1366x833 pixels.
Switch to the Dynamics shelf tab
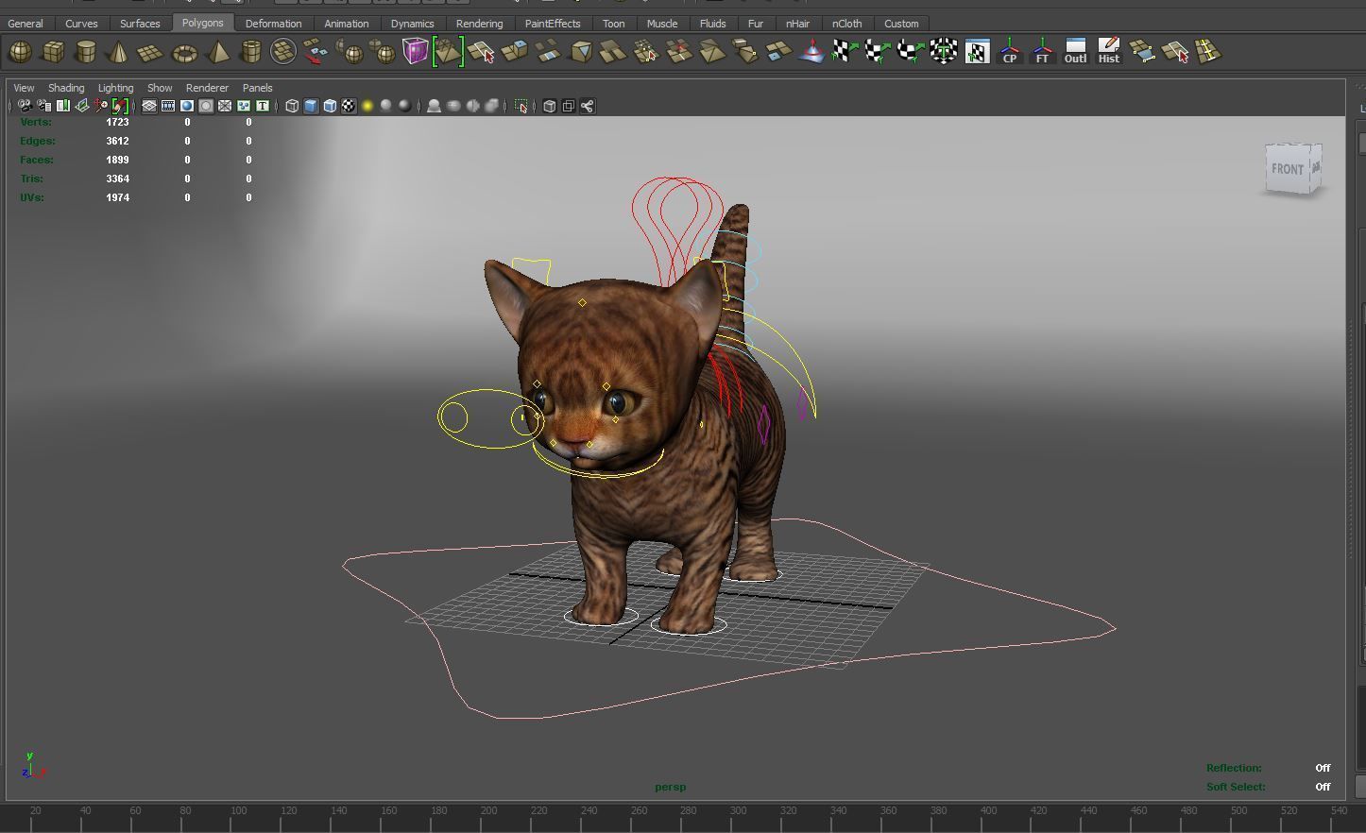pos(413,24)
